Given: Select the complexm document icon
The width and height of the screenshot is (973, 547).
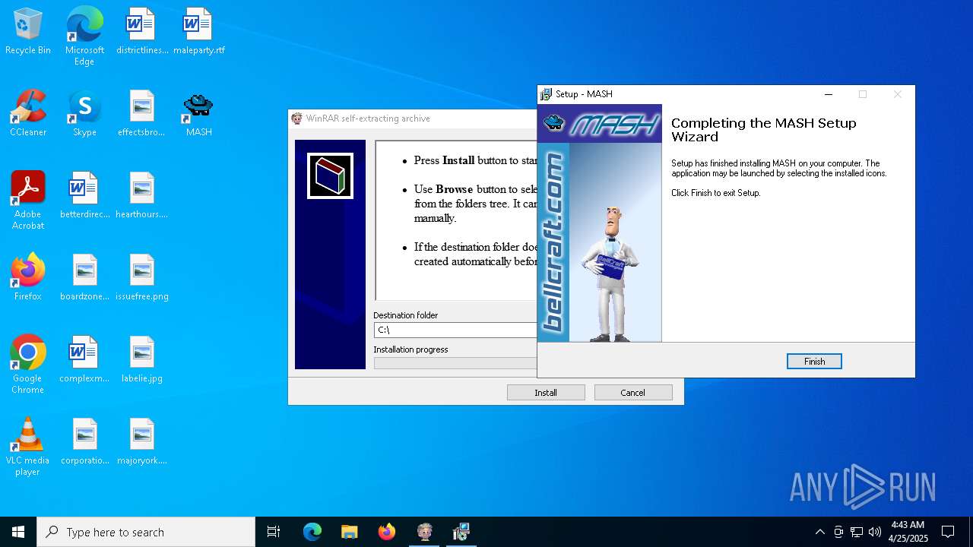Looking at the screenshot, I should pos(84,359).
